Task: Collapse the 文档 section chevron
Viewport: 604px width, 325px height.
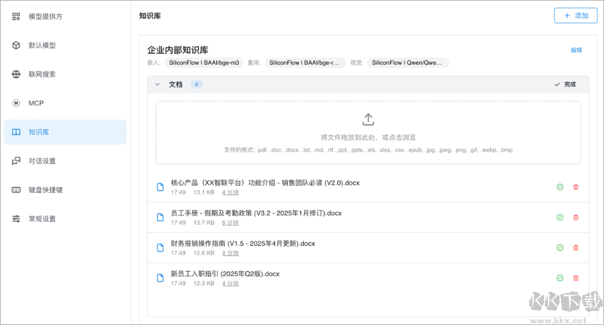Action: 157,84
